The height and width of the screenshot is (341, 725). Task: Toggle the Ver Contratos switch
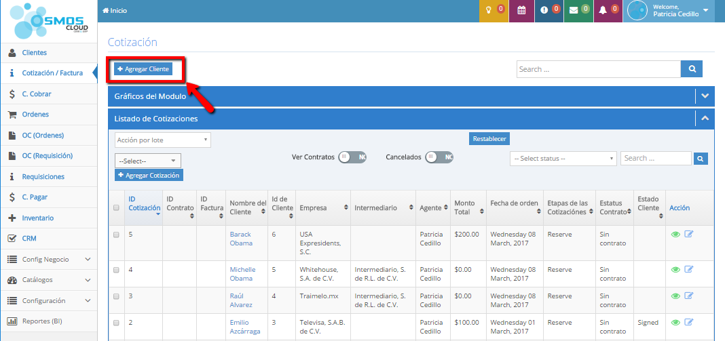[352, 157]
